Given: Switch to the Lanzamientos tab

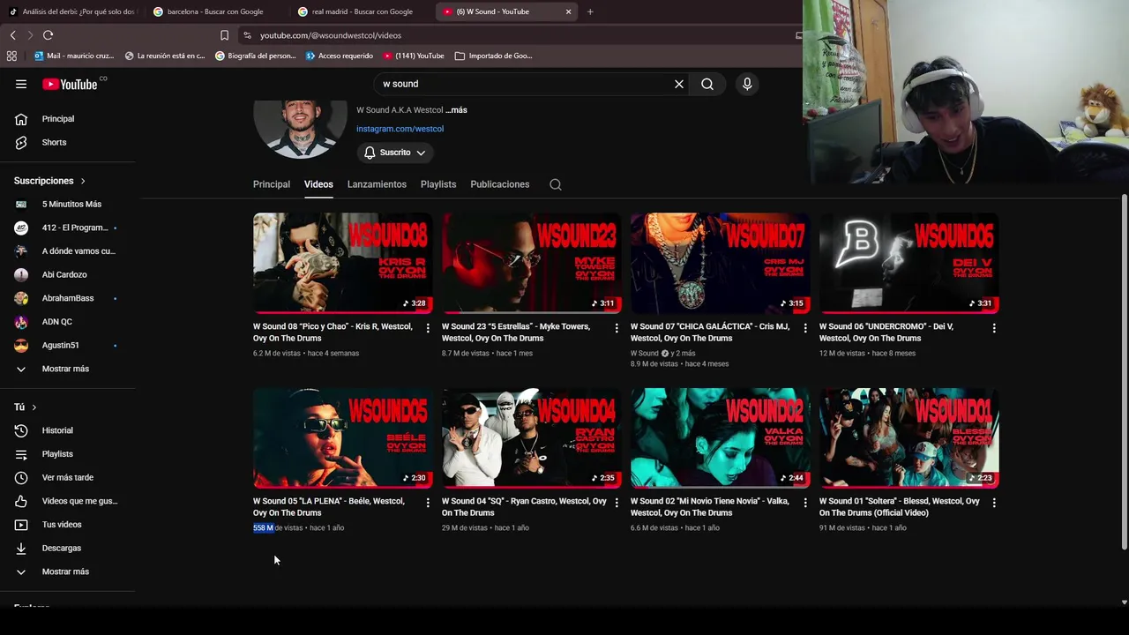Looking at the screenshot, I should click(x=377, y=184).
